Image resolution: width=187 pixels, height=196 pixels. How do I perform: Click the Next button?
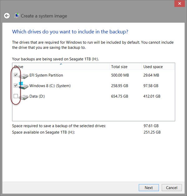pos(149,188)
